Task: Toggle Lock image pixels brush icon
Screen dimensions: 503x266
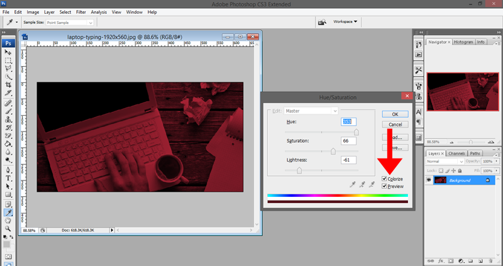Action: pyautogui.click(x=448, y=170)
